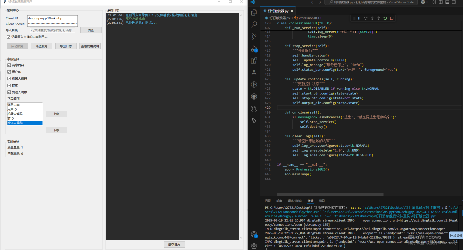Click the 停止服务 button
Viewport: 463px width, 250px height.
41,46
